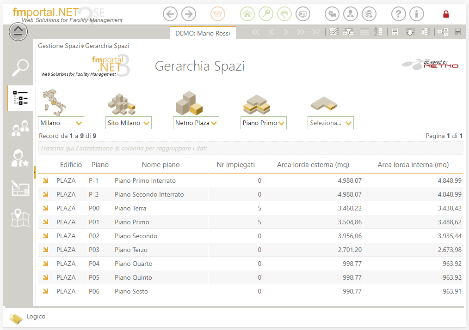469x330 pixels.
Task: Sort by the Nome piano column header
Action: tap(160, 165)
